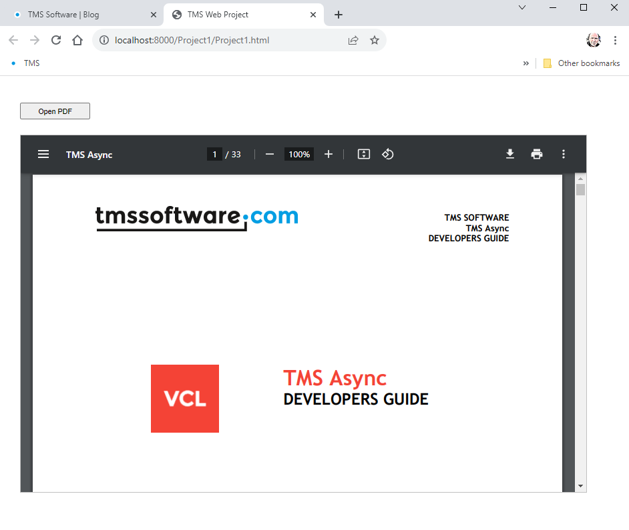This screenshot has height=530, width=629.
Task: Open the browser home page
Action: coord(77,40)
